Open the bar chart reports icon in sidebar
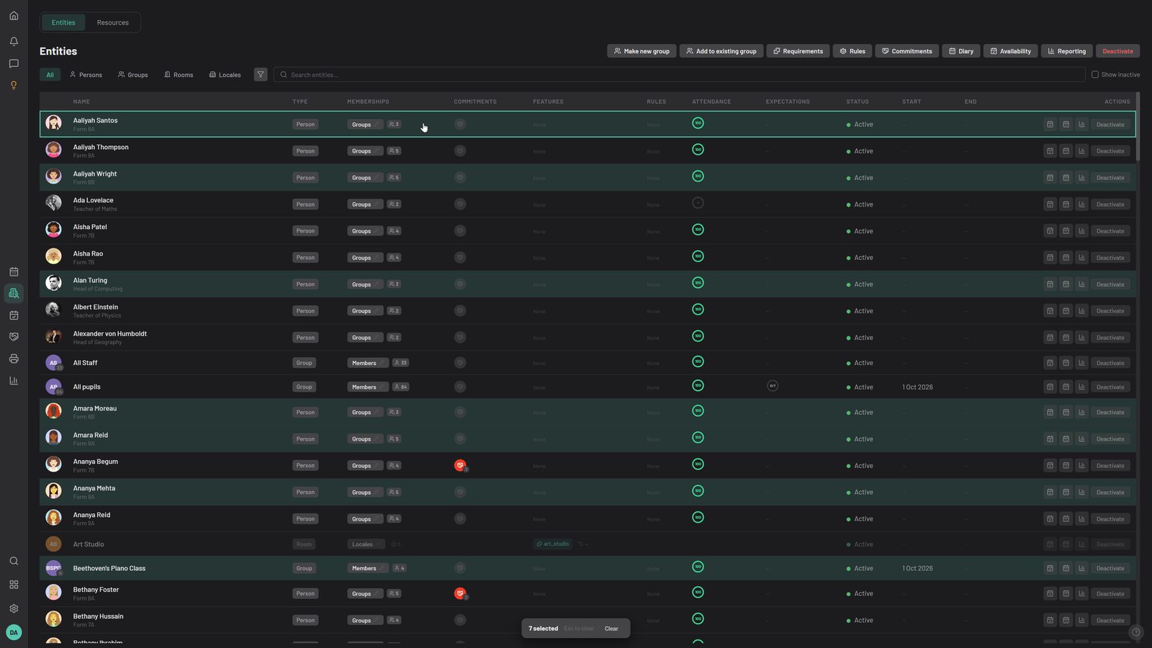 pyautogui.click(x=14, y=380)
